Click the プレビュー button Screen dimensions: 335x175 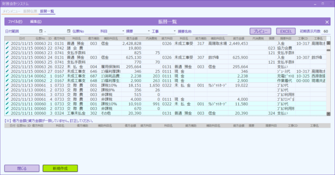tap(260, 32)
